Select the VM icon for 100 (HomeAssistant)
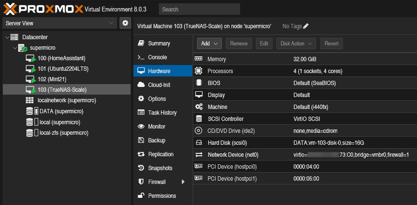 coord(31,58)
